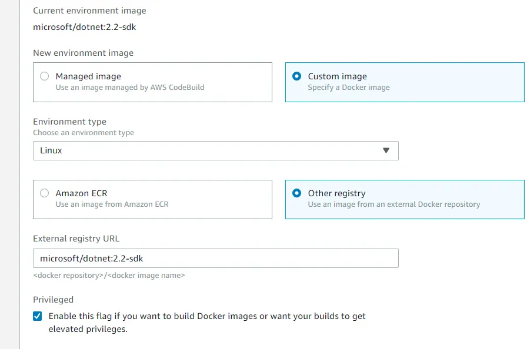
Task: Click the 'New environment image' heading
Action: coord(83,53)
